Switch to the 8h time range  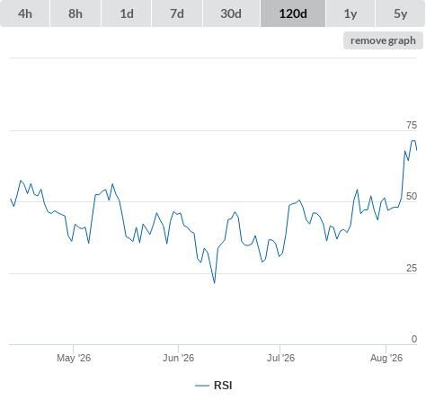[75, 13]
